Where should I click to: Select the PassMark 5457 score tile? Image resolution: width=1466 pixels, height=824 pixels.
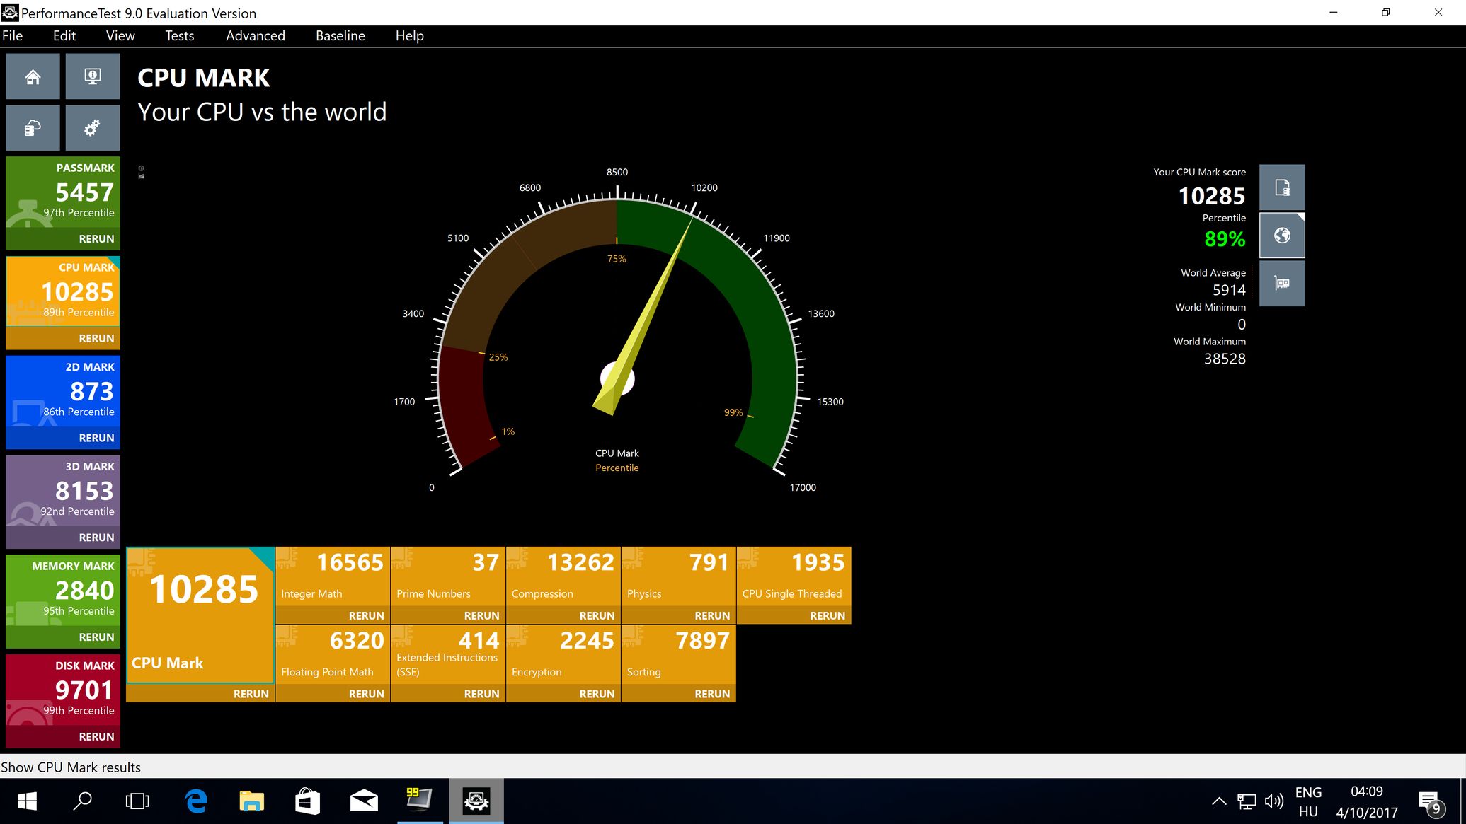pos(63,192)
